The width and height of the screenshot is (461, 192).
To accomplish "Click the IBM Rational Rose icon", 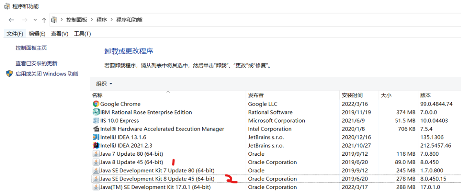I will pyautogui.click(x=96, y=112).
